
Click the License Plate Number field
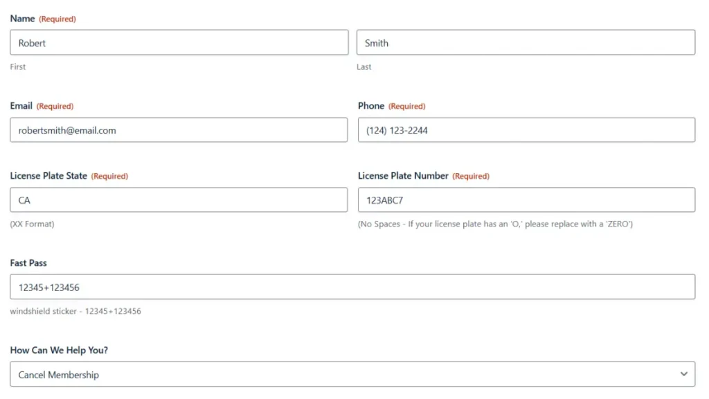(526, 200)
